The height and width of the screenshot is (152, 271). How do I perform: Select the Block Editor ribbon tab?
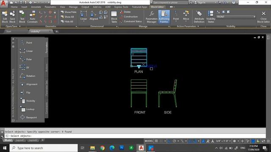pos(157,7)
